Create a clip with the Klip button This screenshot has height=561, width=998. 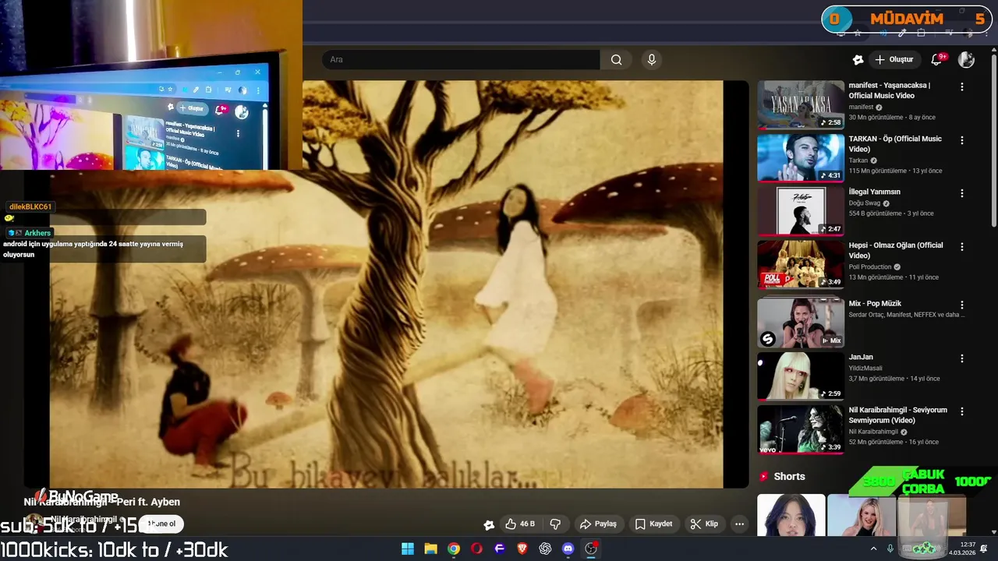(x=704, y=524)
